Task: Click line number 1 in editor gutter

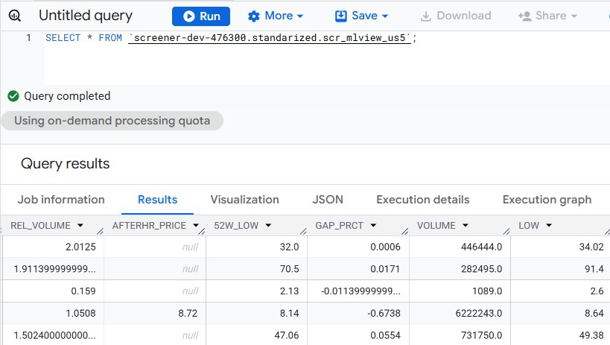Action: click(28, 38)
